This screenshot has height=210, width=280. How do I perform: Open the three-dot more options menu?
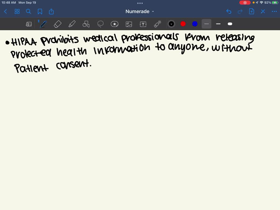tap(274, 11)
